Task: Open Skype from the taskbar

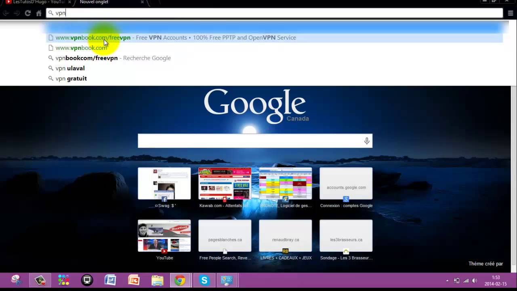Action: coord(204,280)
